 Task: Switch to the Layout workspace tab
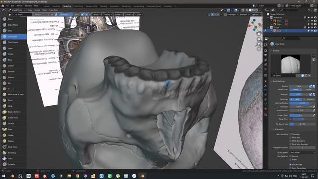point(46,6)
